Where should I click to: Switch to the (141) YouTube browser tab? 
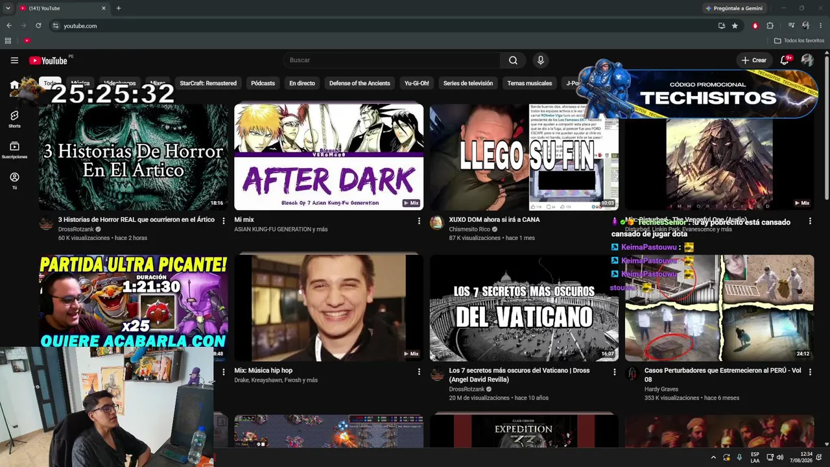tap(62, 8)
